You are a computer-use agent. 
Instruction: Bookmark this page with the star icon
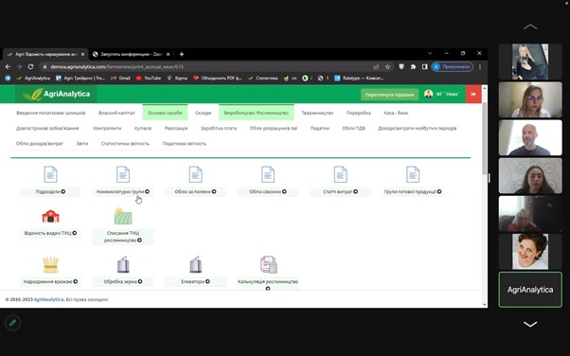[x=387, y=67]
